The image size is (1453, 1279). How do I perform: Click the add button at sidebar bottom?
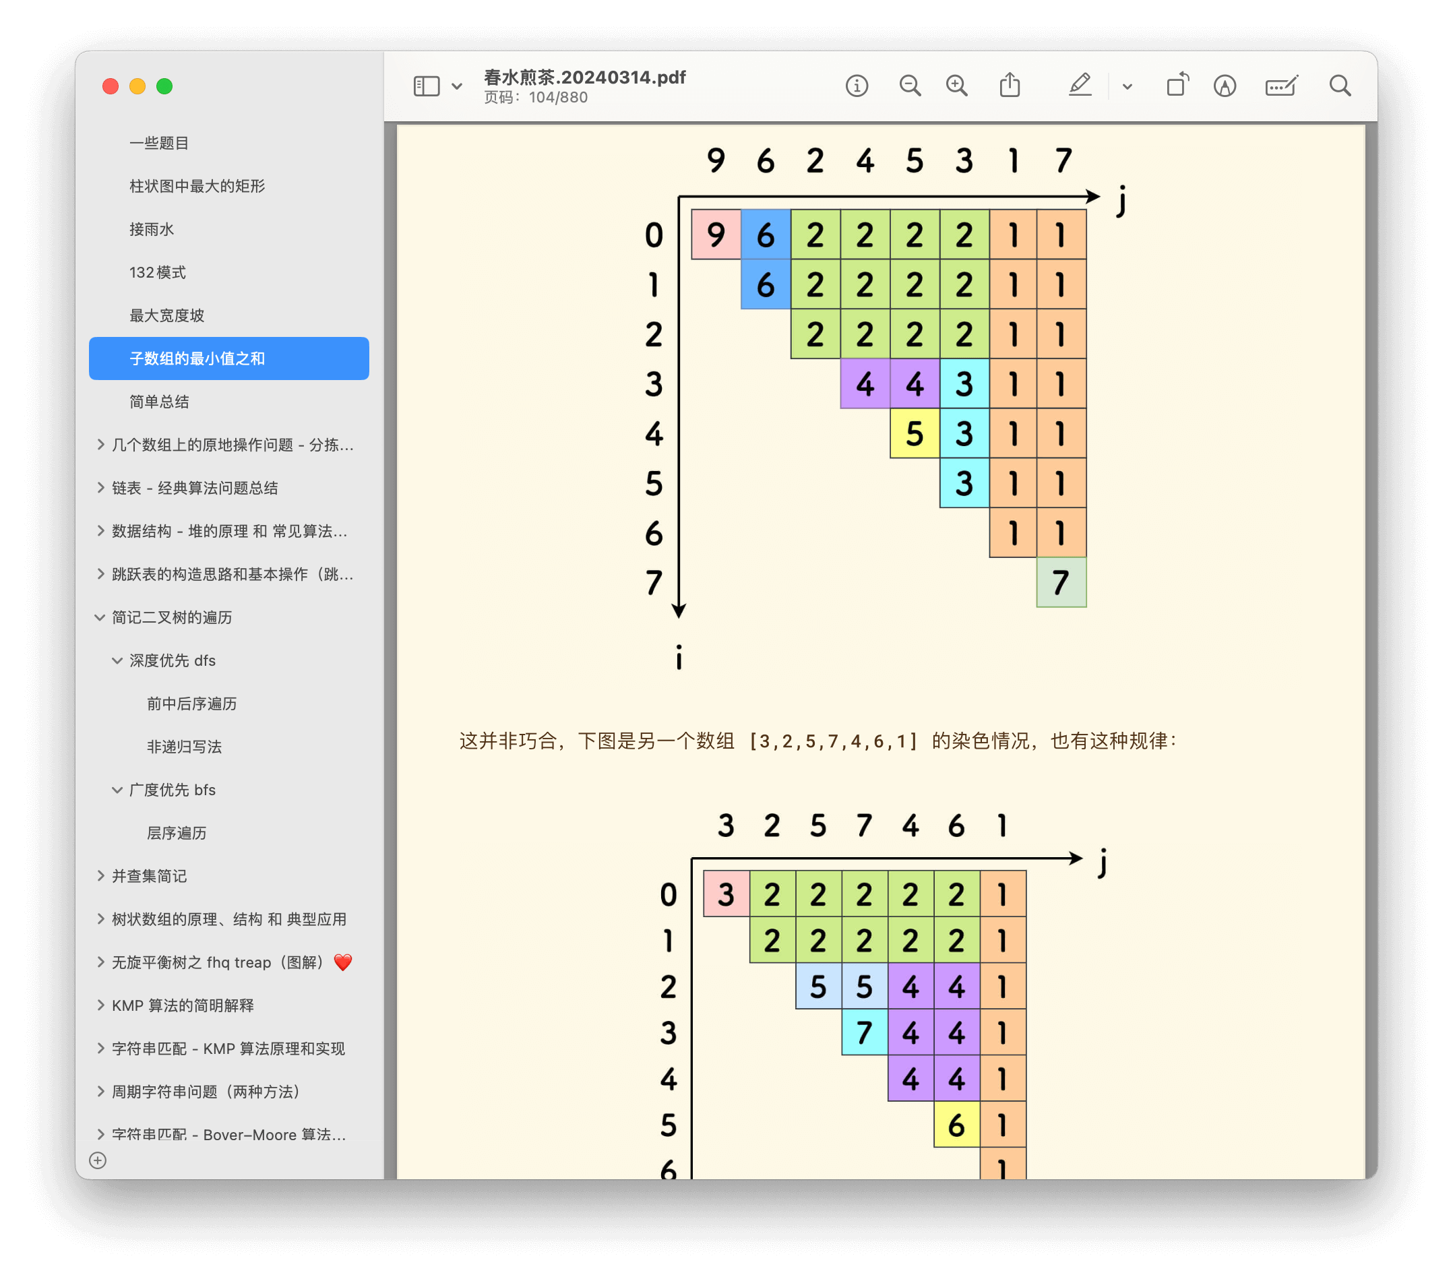[98, 1160]
